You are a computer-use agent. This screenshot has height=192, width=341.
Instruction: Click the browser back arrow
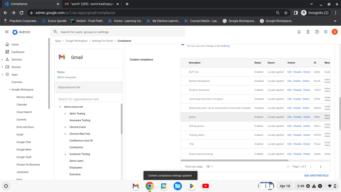point(5,13)
